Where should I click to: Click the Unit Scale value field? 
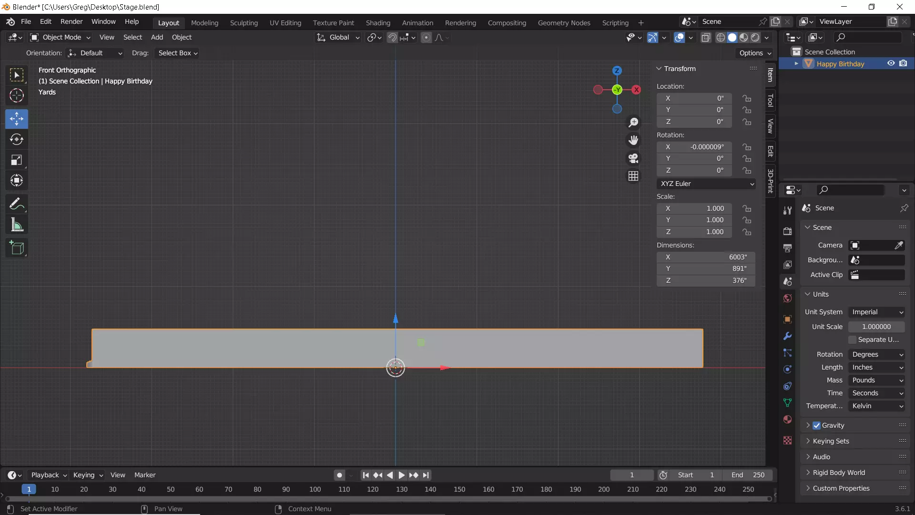pyautogui.click(x=876, y=327)
